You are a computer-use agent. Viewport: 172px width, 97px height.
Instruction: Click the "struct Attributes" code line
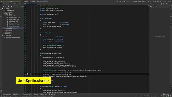pos(46,18)
